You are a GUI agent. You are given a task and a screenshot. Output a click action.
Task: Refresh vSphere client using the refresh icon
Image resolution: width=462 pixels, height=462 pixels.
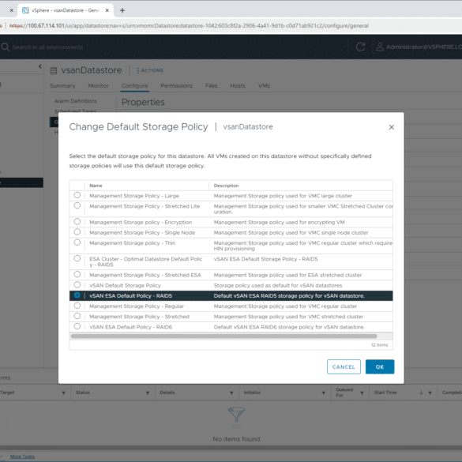pos(360,47)
